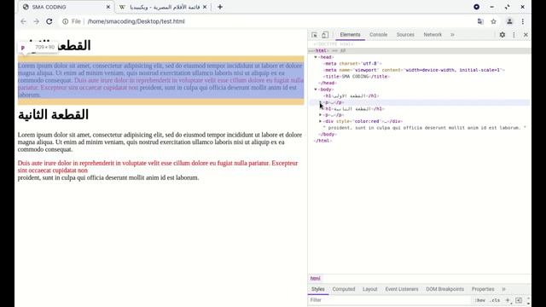Focus the Styles Filter input field
This screenshot has width=546, height=307.
[389, 300]
